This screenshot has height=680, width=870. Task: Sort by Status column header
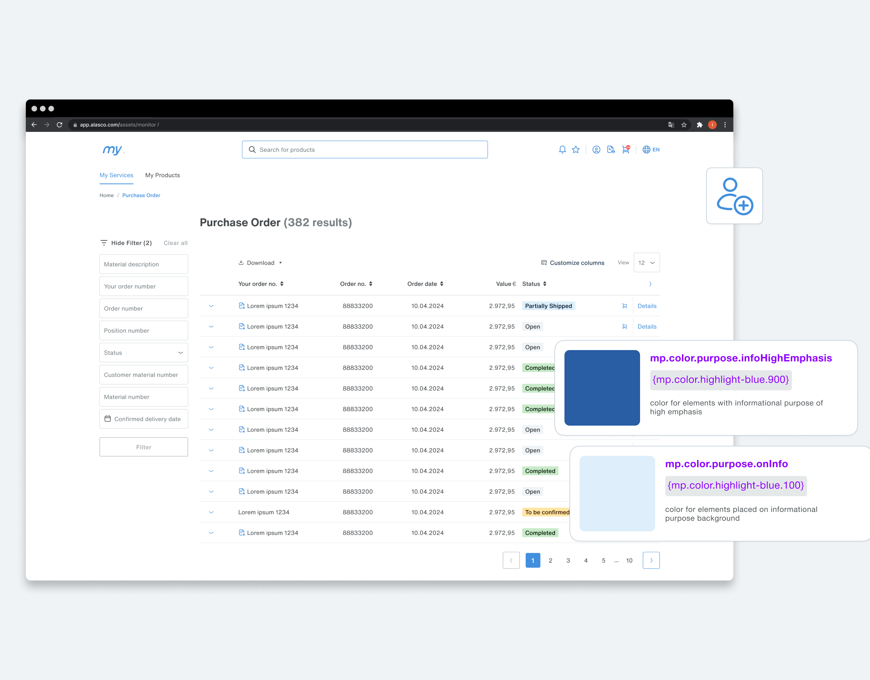534,284
